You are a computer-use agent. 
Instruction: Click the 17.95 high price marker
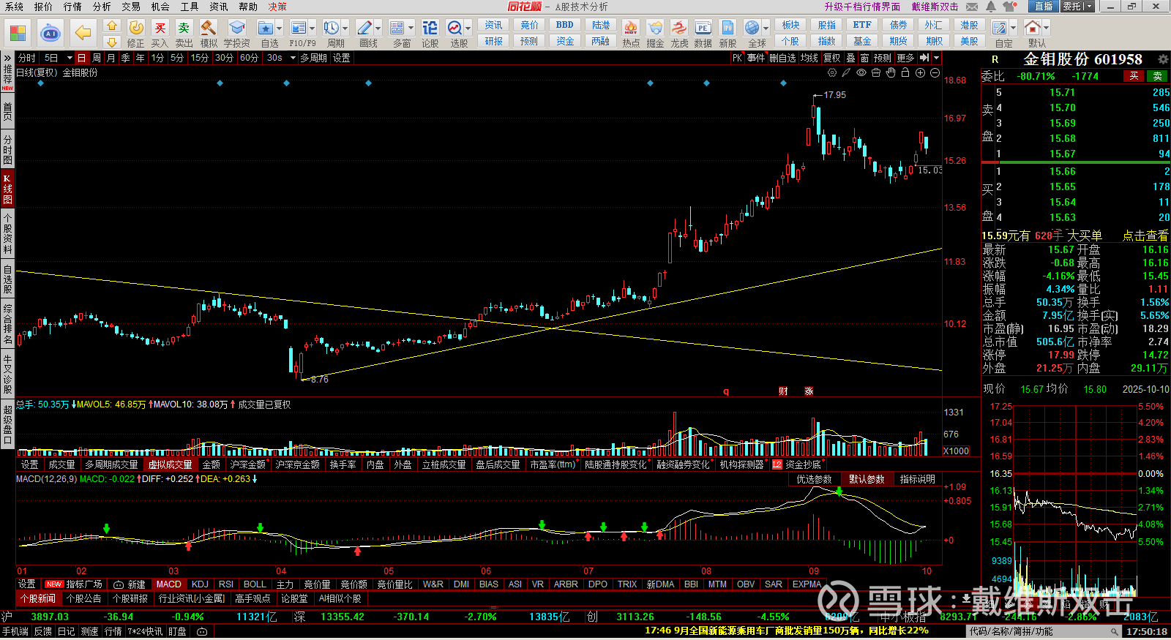coord(834,95)
